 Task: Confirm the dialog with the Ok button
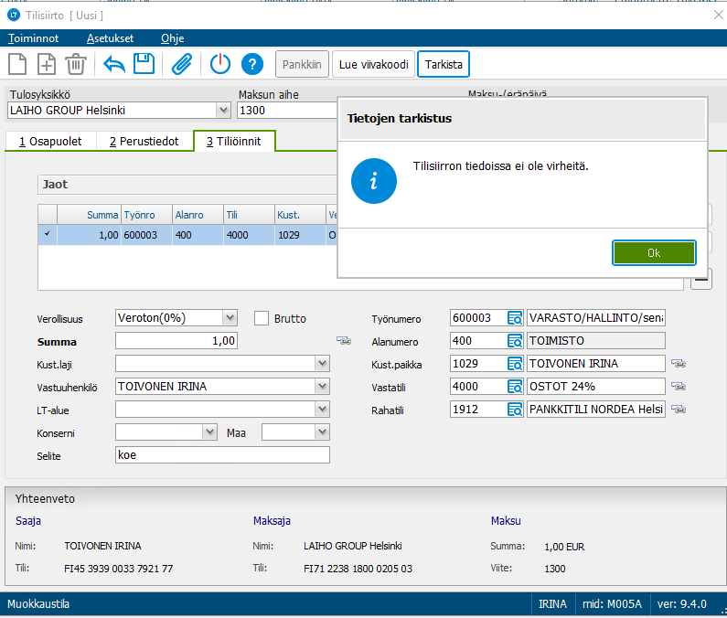coord(654,252)
